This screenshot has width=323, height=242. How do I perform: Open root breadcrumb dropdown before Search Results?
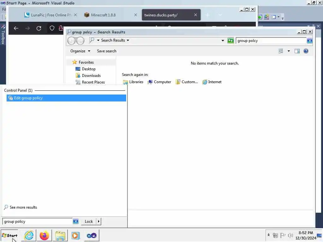tap(98, 40)
